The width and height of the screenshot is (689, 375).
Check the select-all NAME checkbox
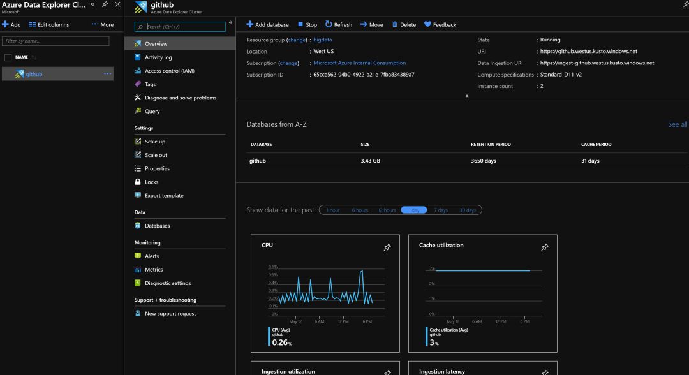coord(8,57)
